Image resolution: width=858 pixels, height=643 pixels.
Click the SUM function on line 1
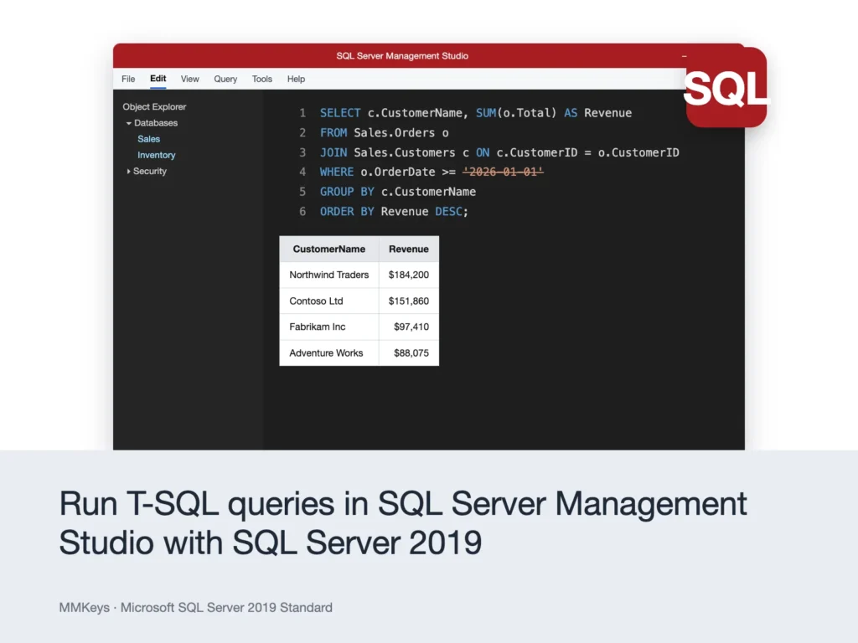tap(486, 113)
